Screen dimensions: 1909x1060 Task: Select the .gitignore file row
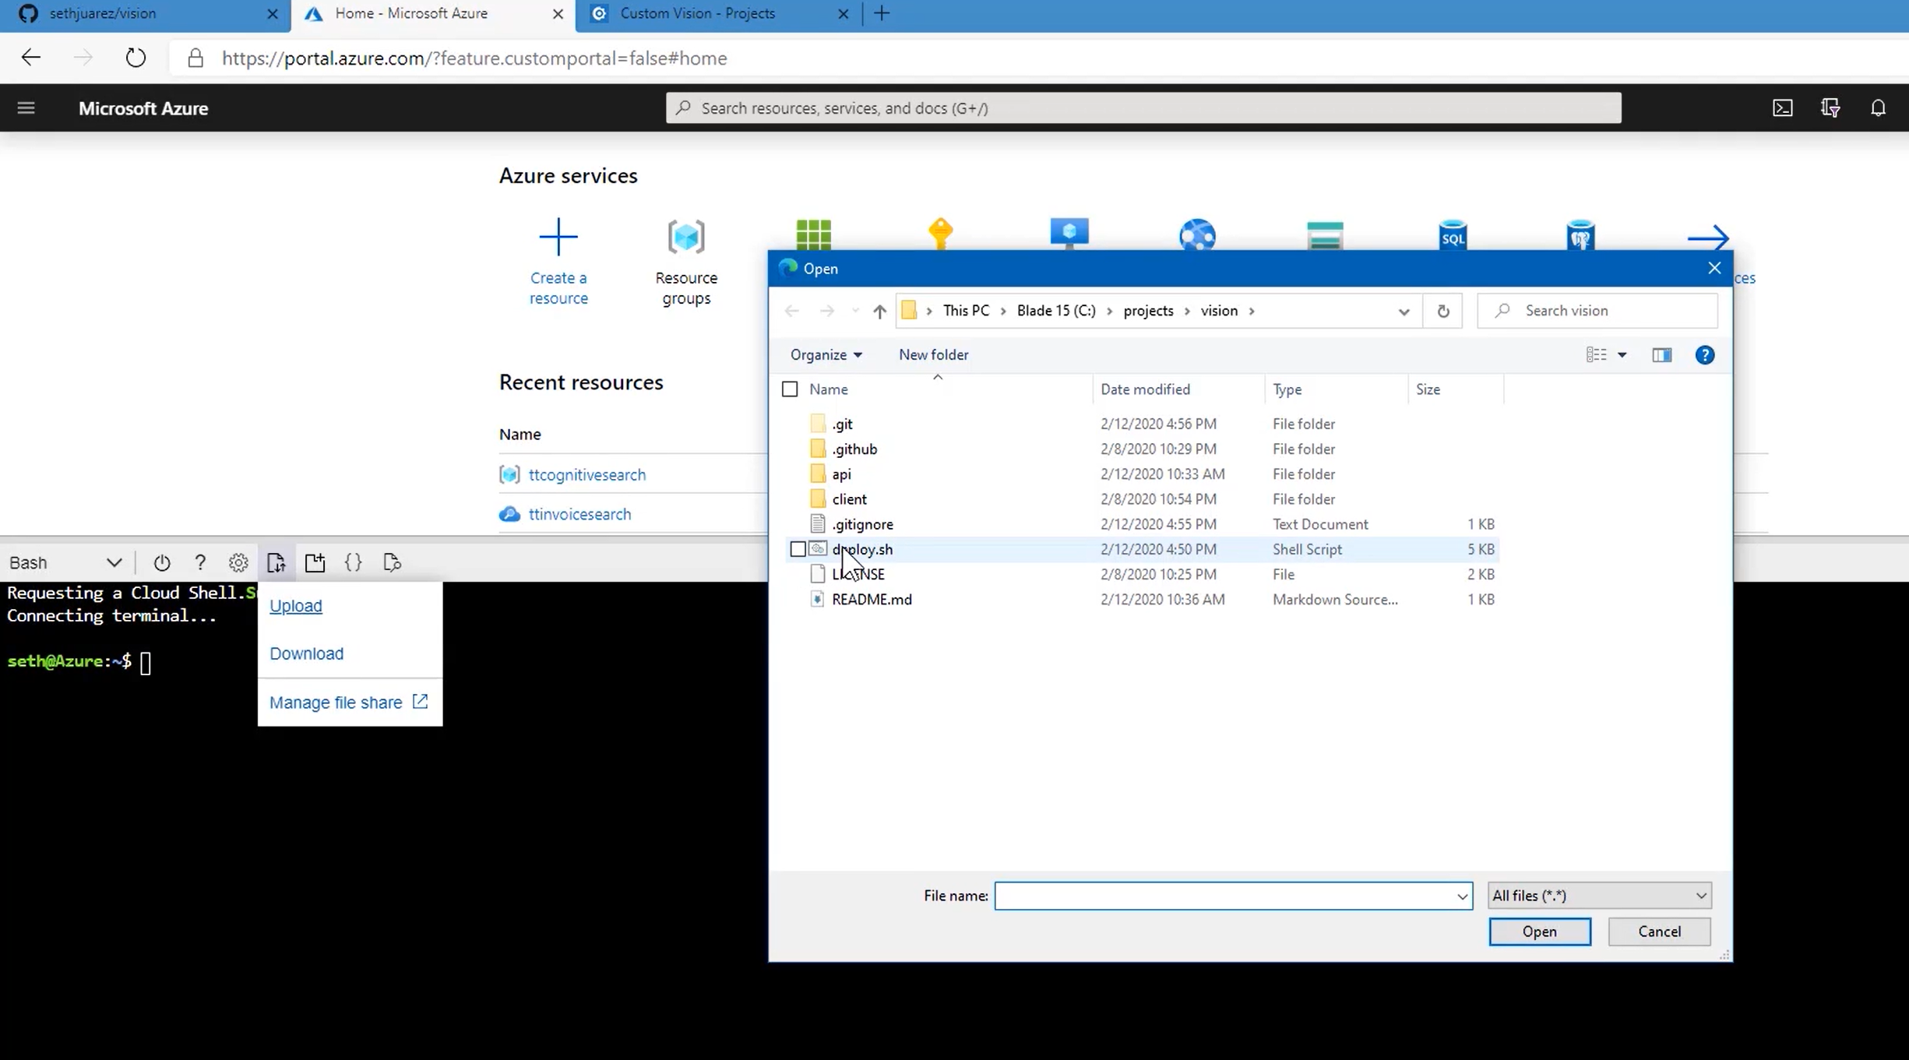pos(1143,524)
